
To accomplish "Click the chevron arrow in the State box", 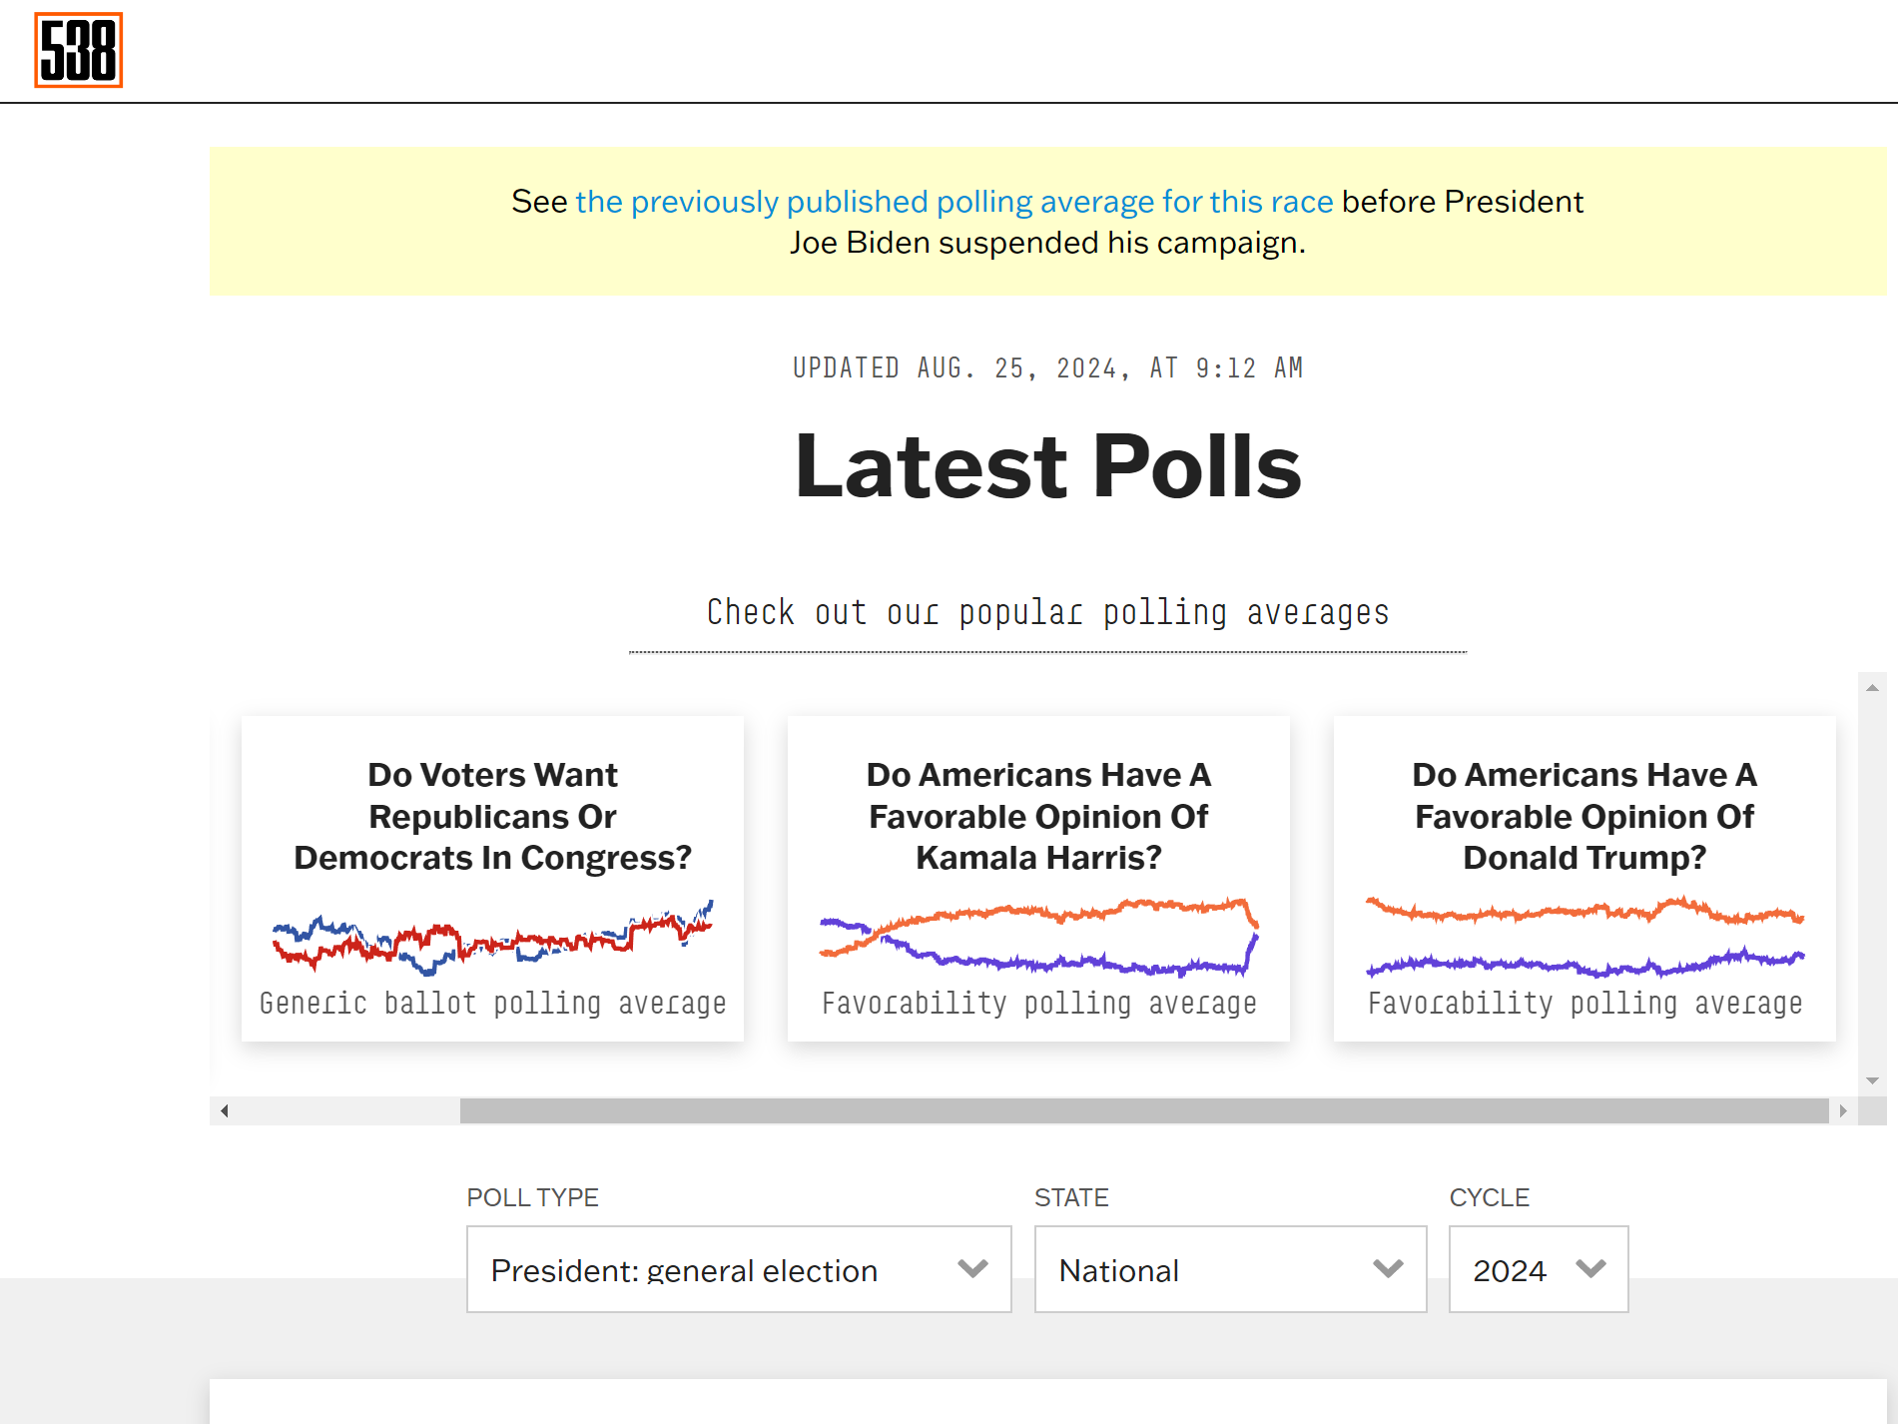I will [x=1388, y=1269].
